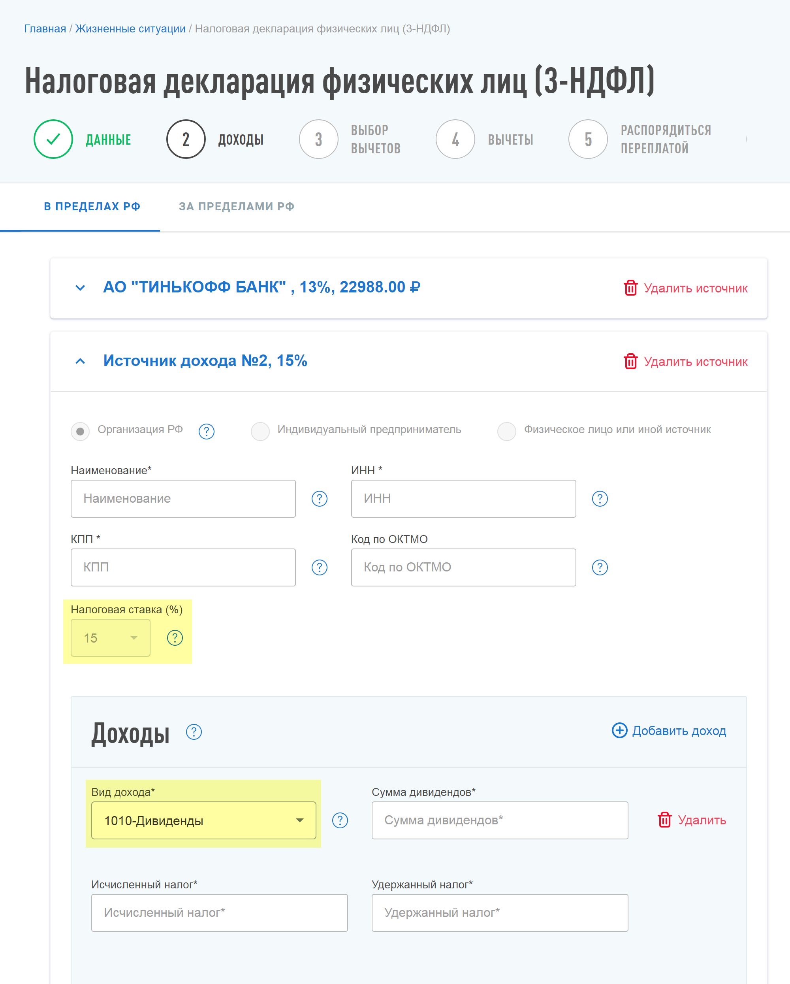Expand АО Тинькофф Банк source chevron
Screen dimensions: 790x984
pos(80,288)
